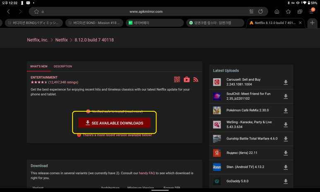Select the WHAT'S NEW tab
The image size is (320, 192).
click(39, 66)
